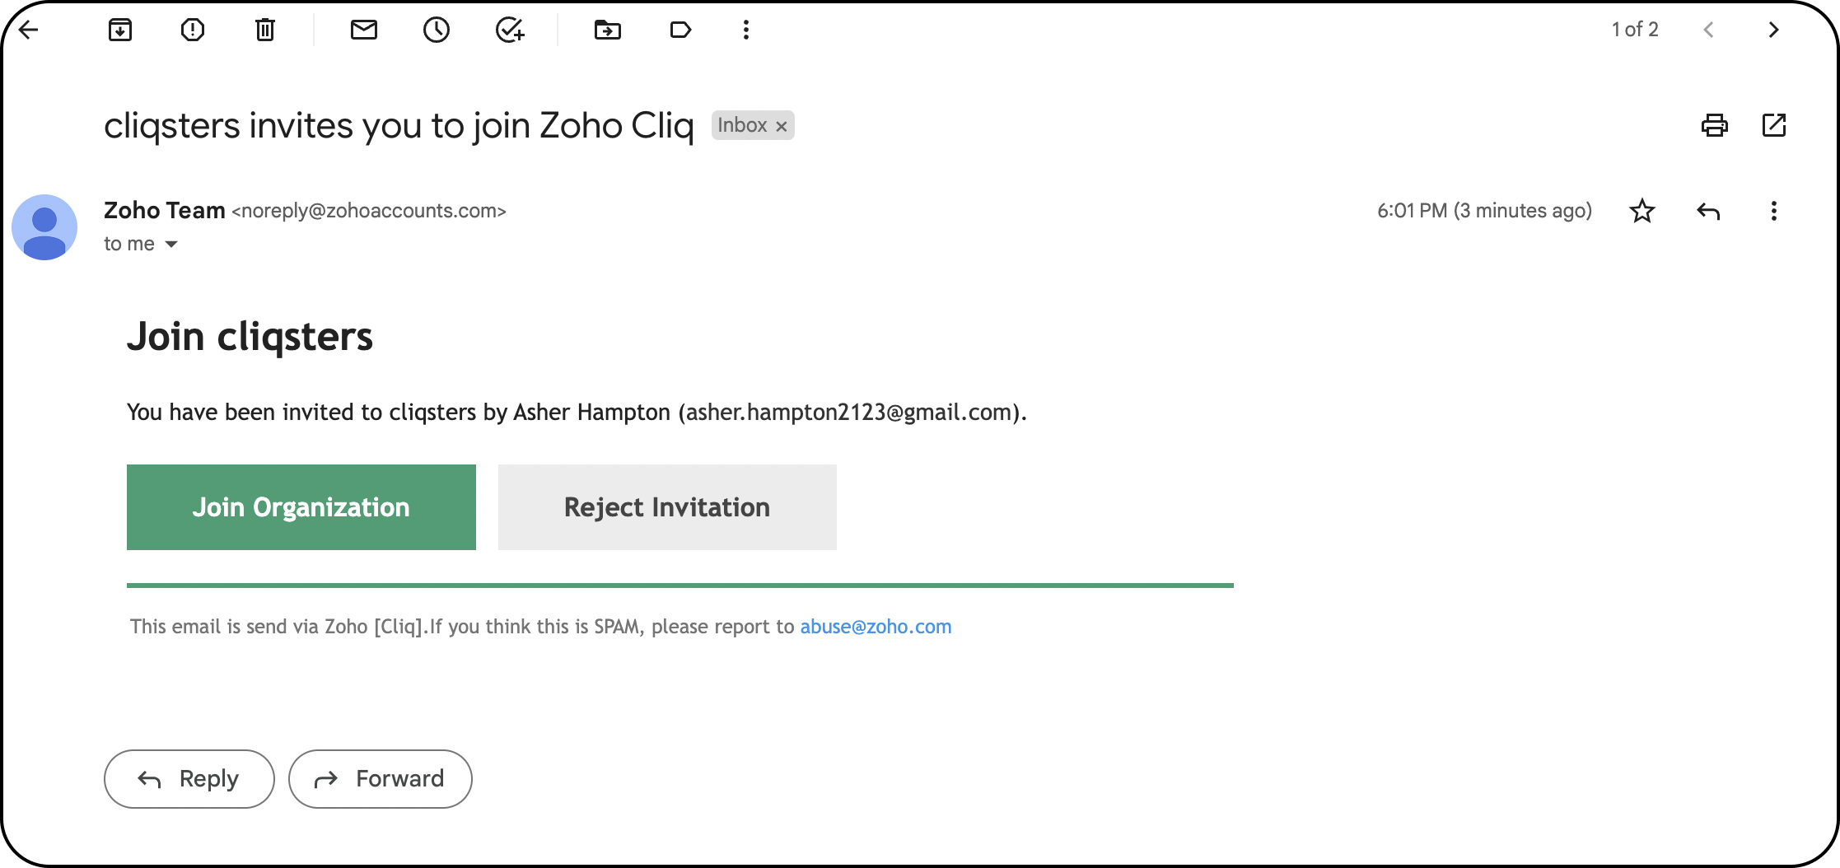1840x868 pixels.
Task: Click the '6:01 PM (3 minutes ago)' timestamp
Action: pos(1484,211)
